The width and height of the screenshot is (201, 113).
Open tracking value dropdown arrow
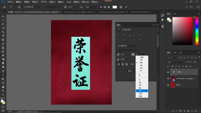click(143, 54)
